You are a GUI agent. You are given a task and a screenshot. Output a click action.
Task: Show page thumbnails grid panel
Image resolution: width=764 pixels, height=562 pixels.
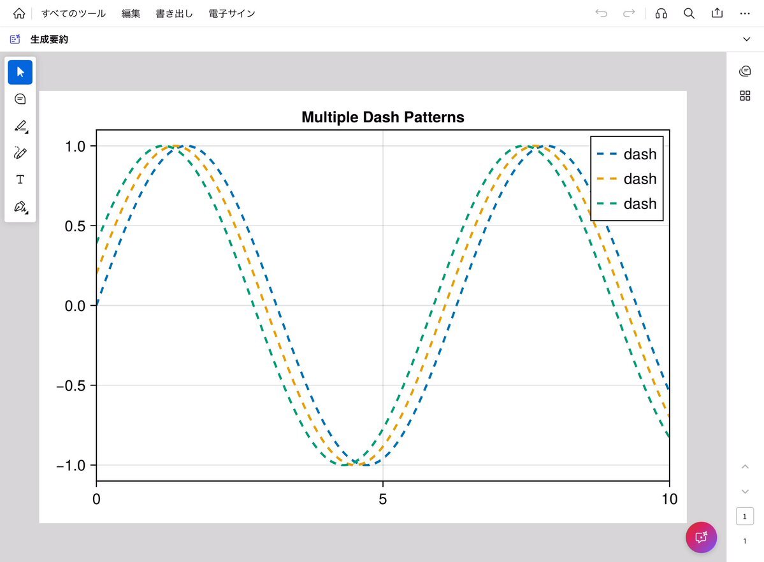pyautogui.click(x=745, y=96)
